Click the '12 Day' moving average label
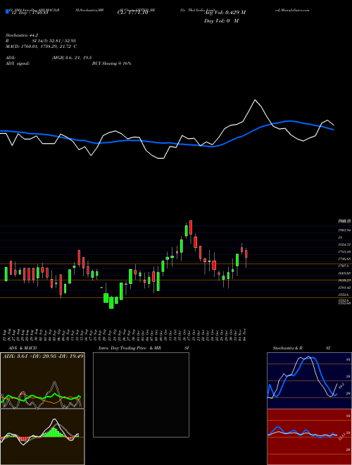The width and height of the screenshot is (352, 465). 30,13
